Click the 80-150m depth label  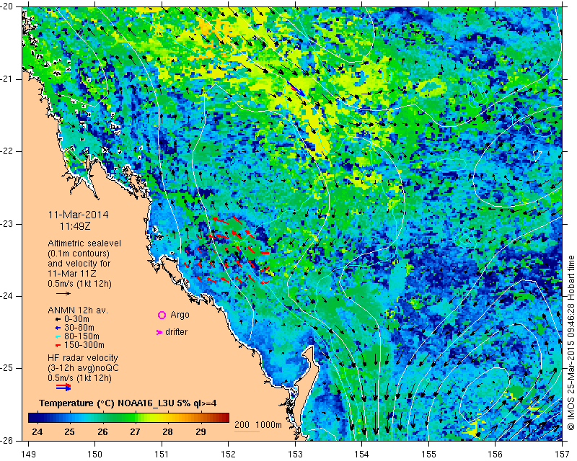click(82, 336)
